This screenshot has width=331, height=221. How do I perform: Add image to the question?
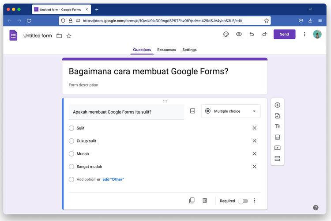(x=192, y=111)
